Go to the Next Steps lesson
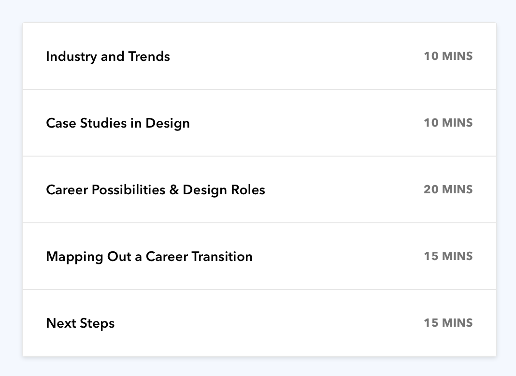This screenshot has width=516, height=376. click(x=80, y=323)
